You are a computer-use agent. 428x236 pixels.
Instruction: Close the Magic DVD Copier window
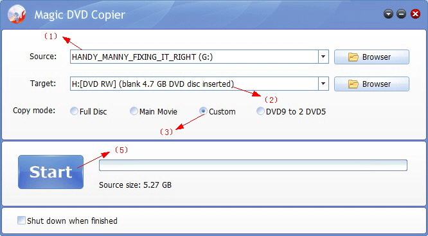[x=415, y=14]
